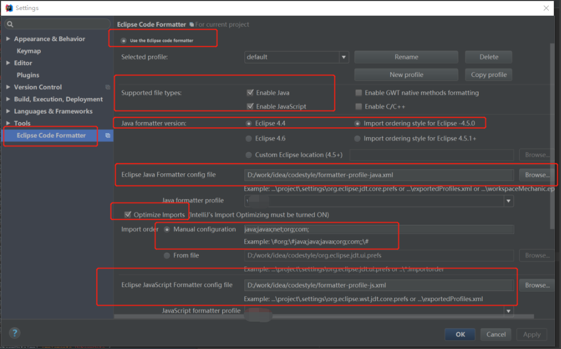Click the JavaScript formatter config path field
The height and width of the screenshot is (349, 561).
(x=379, y=285)
